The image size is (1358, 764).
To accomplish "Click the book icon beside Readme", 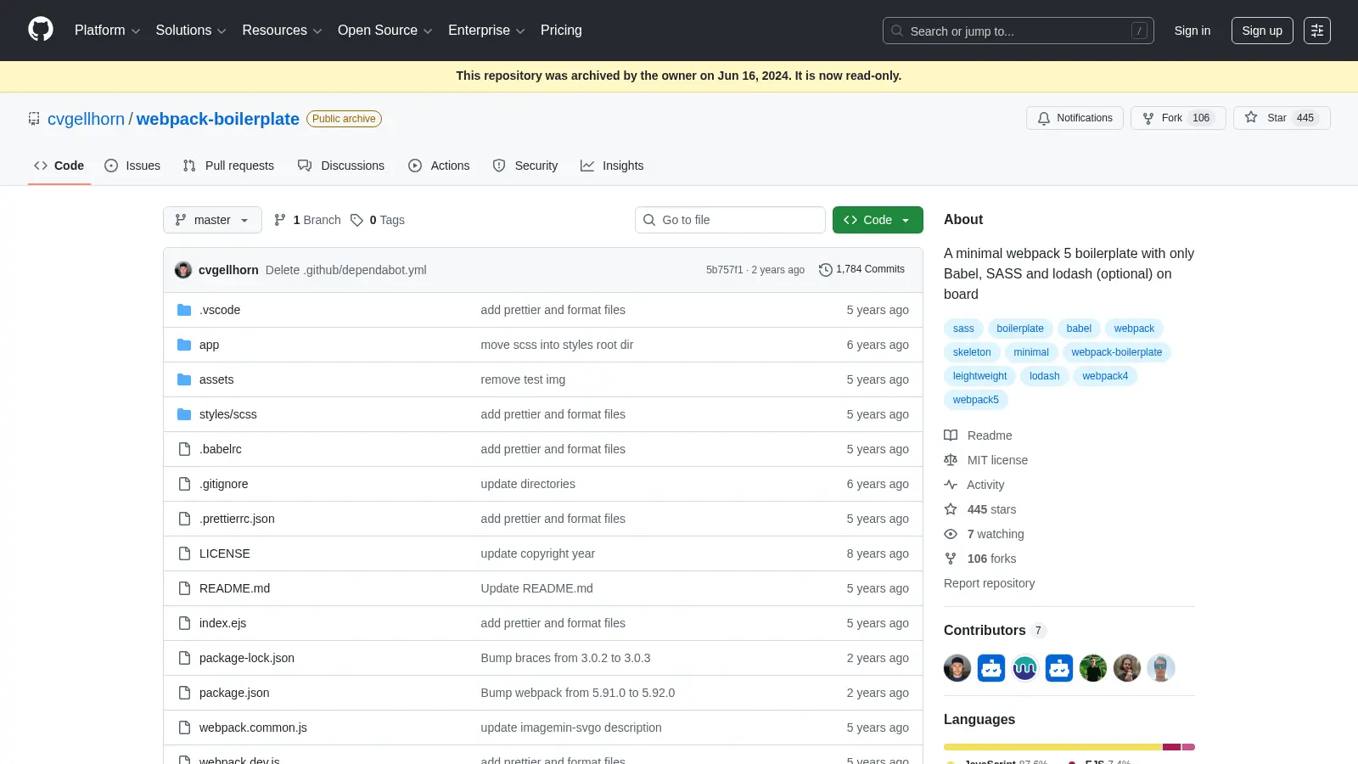I will 951,435.
